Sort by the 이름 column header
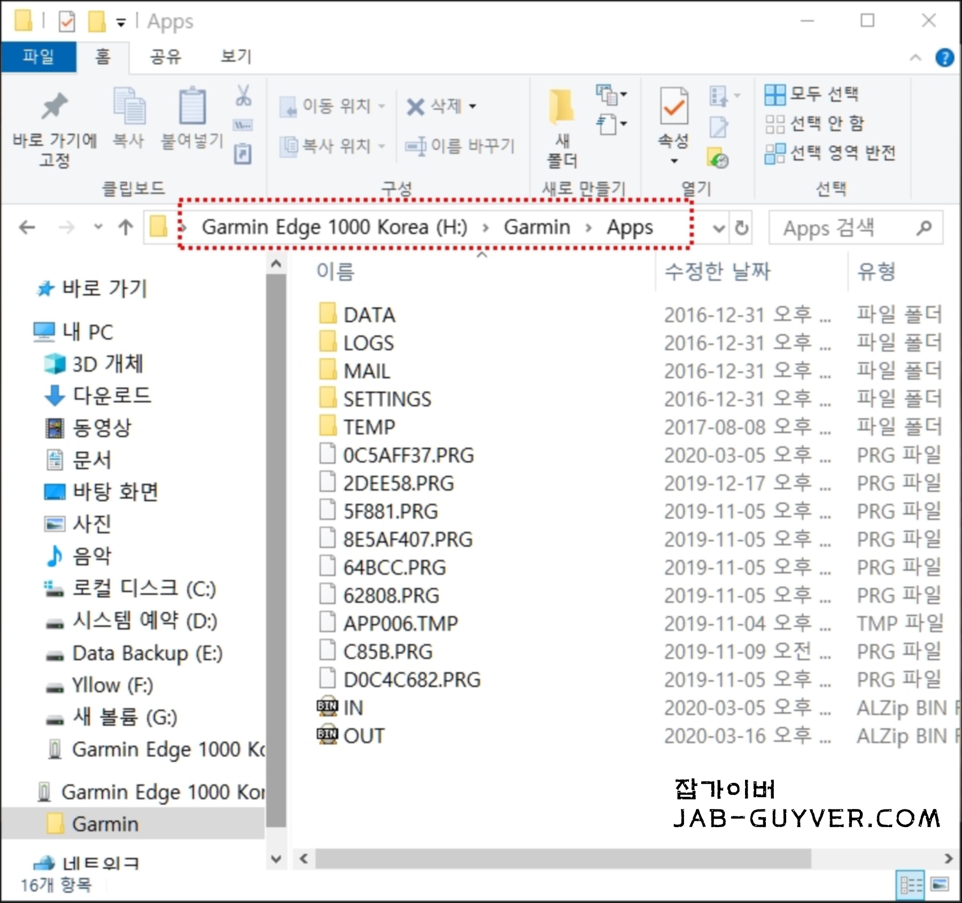Screen dimensions: 962x903 (336, 271)
